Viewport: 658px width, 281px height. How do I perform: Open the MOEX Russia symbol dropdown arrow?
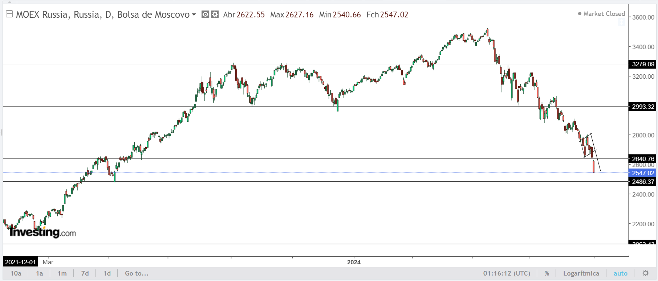(x=194, y=15)
